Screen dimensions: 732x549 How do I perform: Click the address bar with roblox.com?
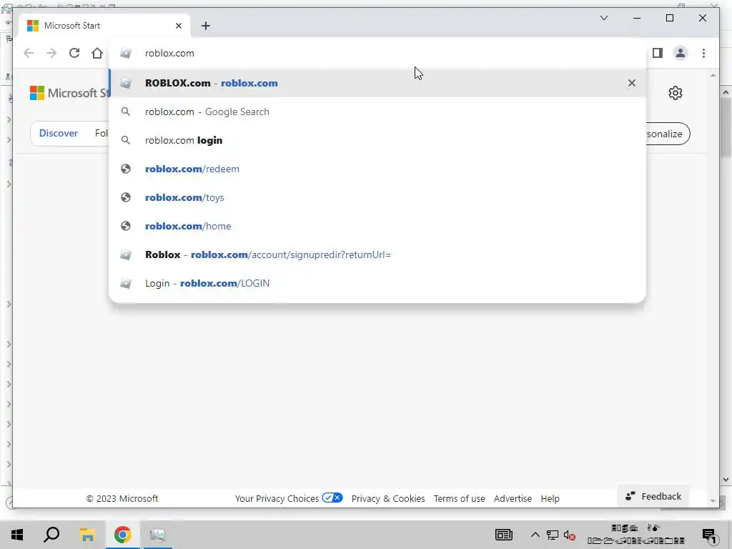coord(377,53)
